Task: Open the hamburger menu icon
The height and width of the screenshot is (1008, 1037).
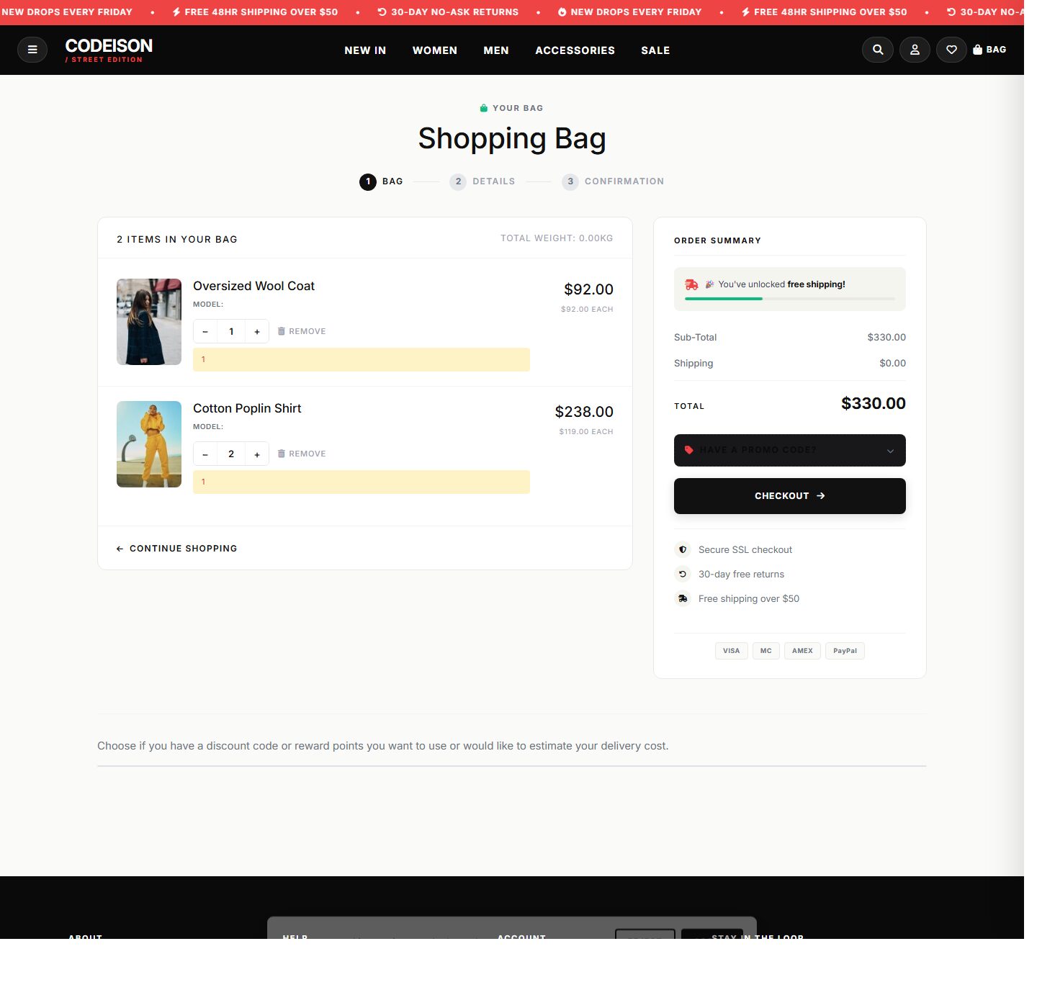Action: (x=32, y=50)
